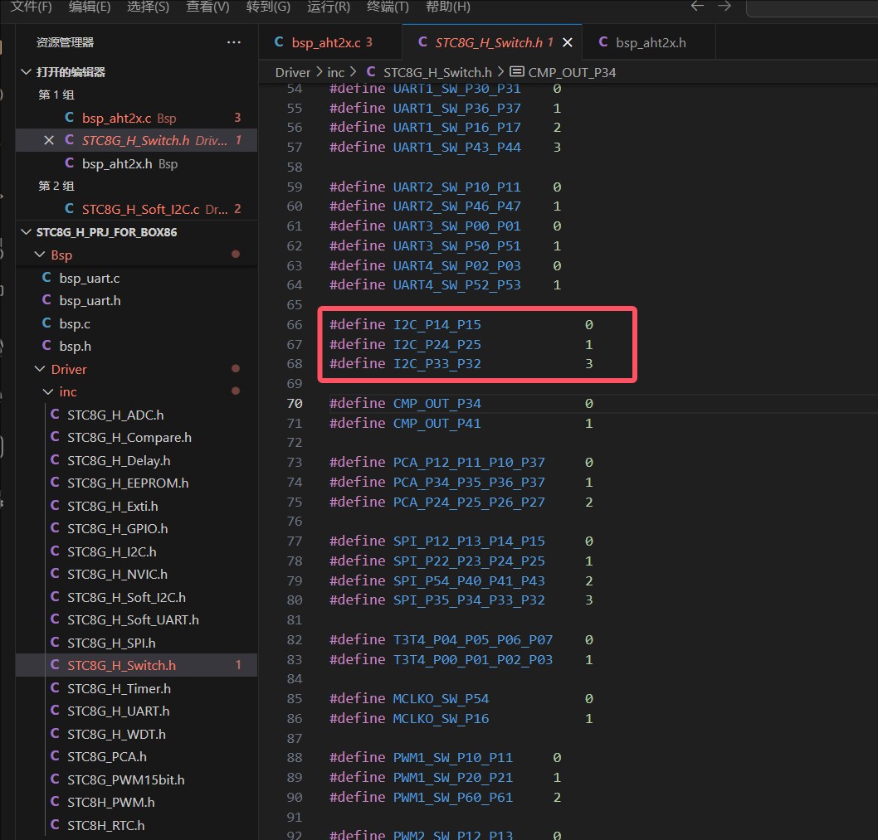The width and height of the screenshot is (878, 840).
Task: Open STC8G_H_Exti.h file
Action: [x=137, y=506]
